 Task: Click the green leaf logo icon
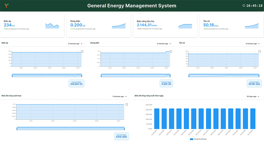(x=6, y=5)
